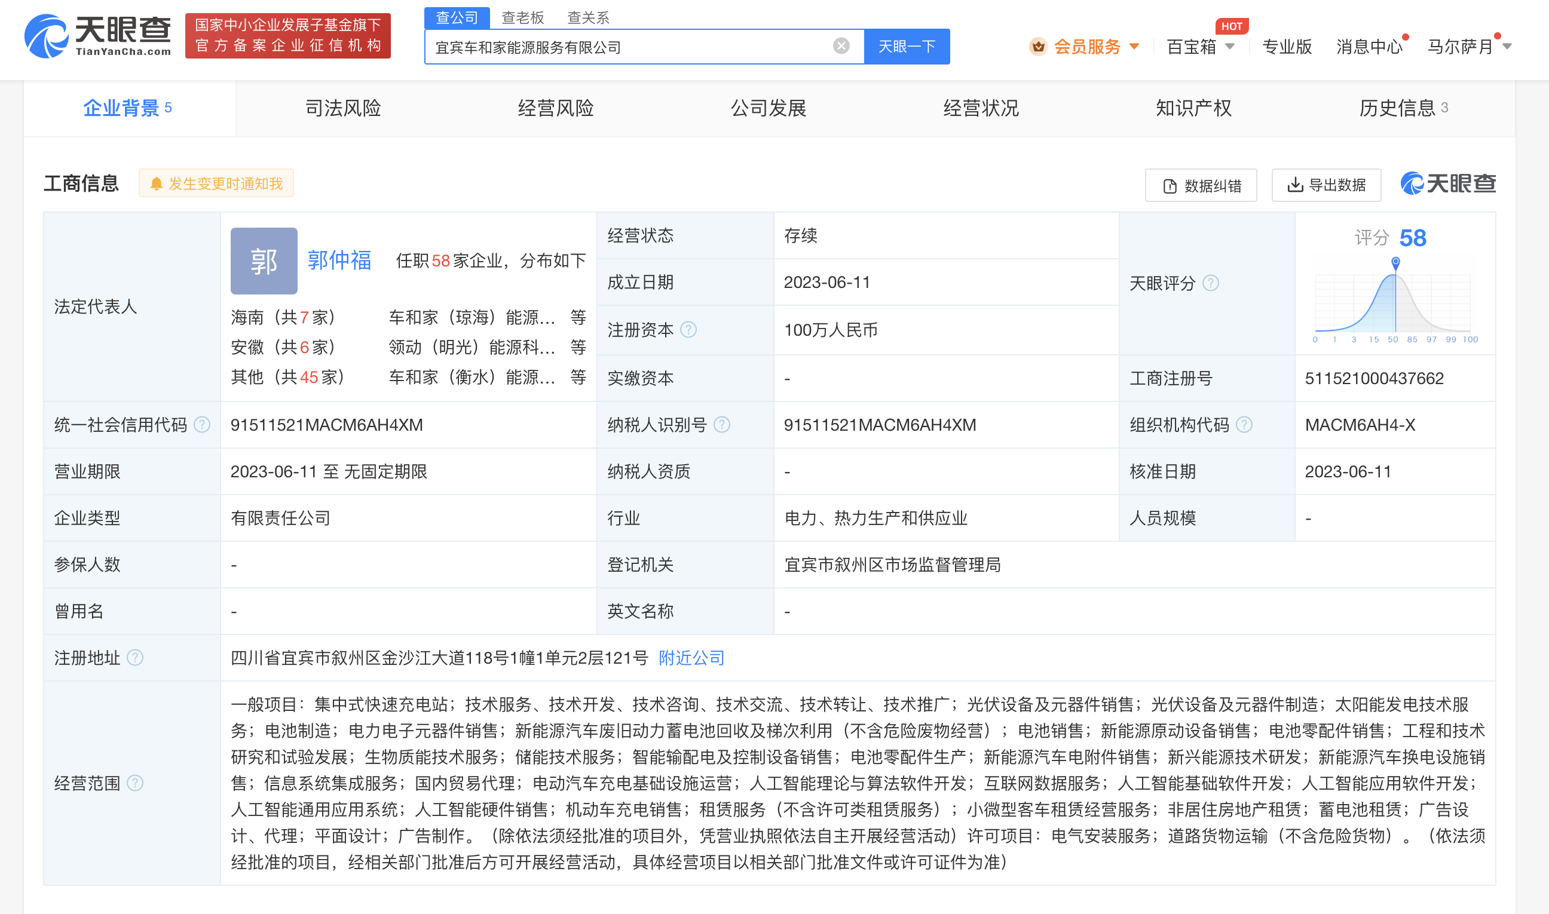Click the member service crown icon
This screenshot has height=914, width=1549.
(x=1038, y=46)
